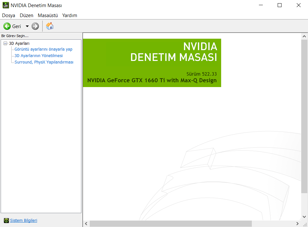Screen dimensions: 308x227
Task: Click the grey forward arrow icon
Action: pos(36,26)
